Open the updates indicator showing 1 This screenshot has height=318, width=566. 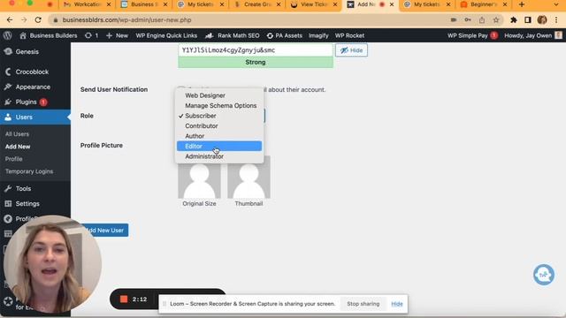click(x=91, y=35)
